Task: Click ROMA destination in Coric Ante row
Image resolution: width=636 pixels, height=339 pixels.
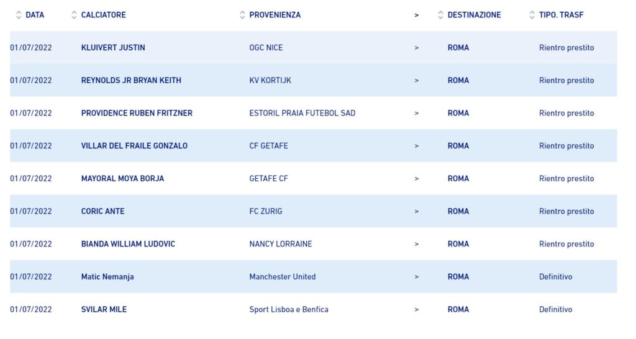Action: pos(458,211)
